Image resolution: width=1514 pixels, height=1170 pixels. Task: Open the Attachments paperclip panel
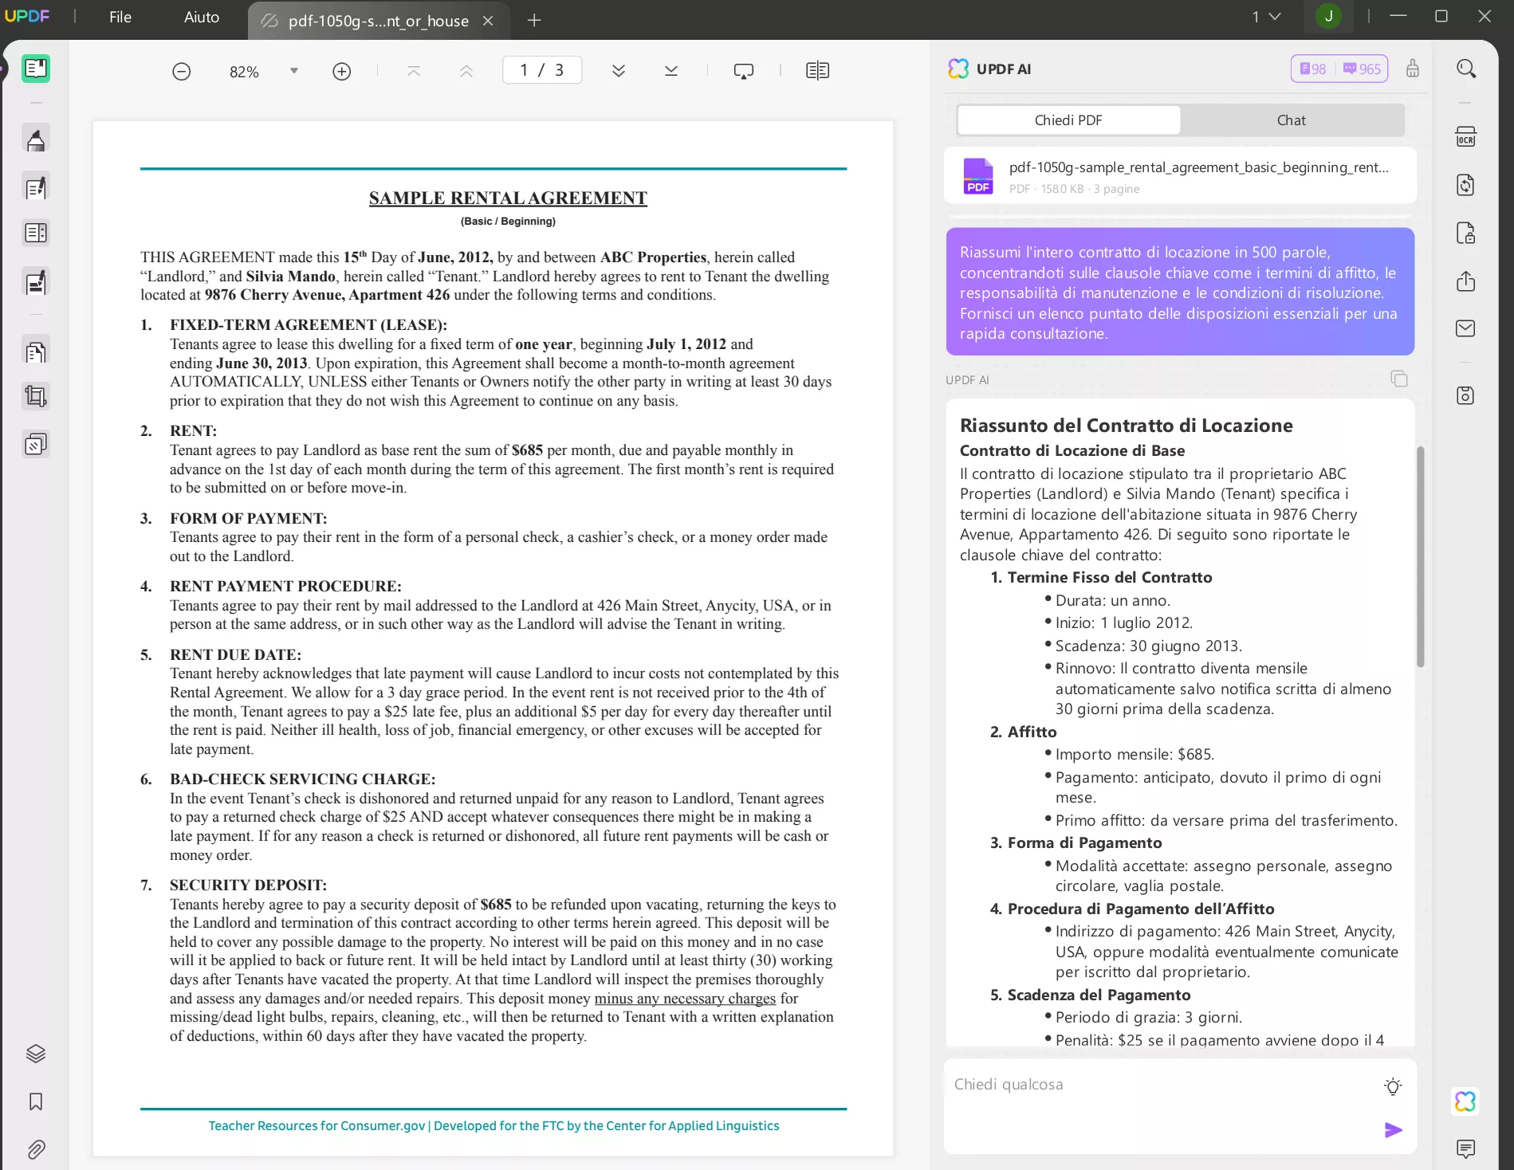click(36, 1149)
